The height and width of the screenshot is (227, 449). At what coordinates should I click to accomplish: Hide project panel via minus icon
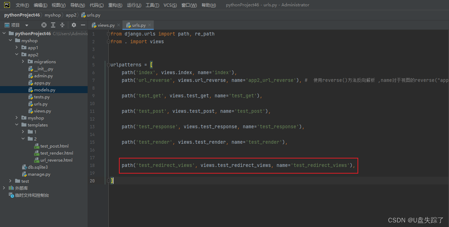[83, 25]
